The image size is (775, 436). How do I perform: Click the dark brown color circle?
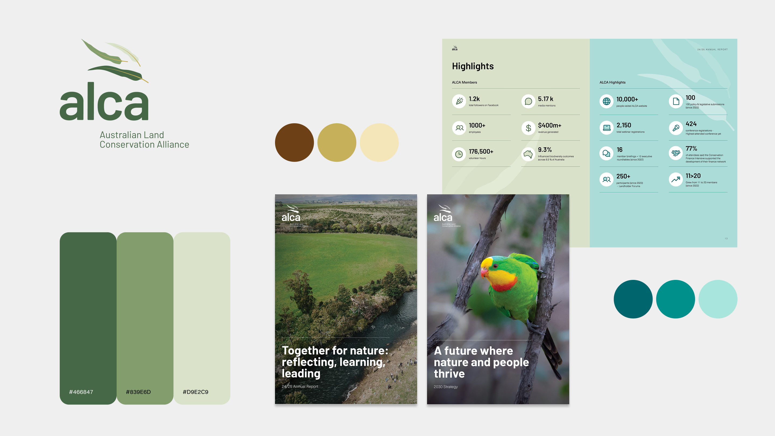[x=294, y=142]
